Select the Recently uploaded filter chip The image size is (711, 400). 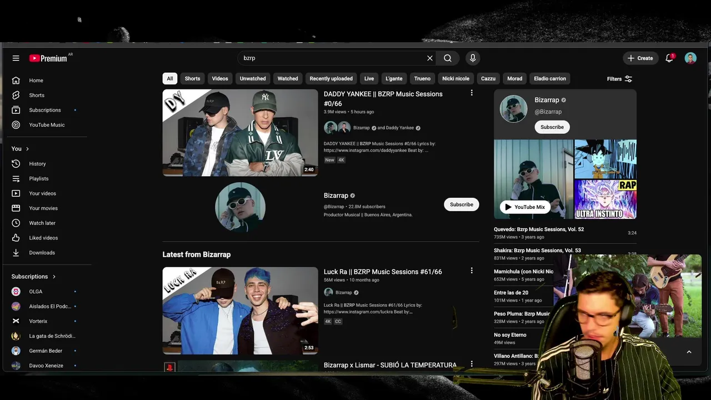coord(331,78)
